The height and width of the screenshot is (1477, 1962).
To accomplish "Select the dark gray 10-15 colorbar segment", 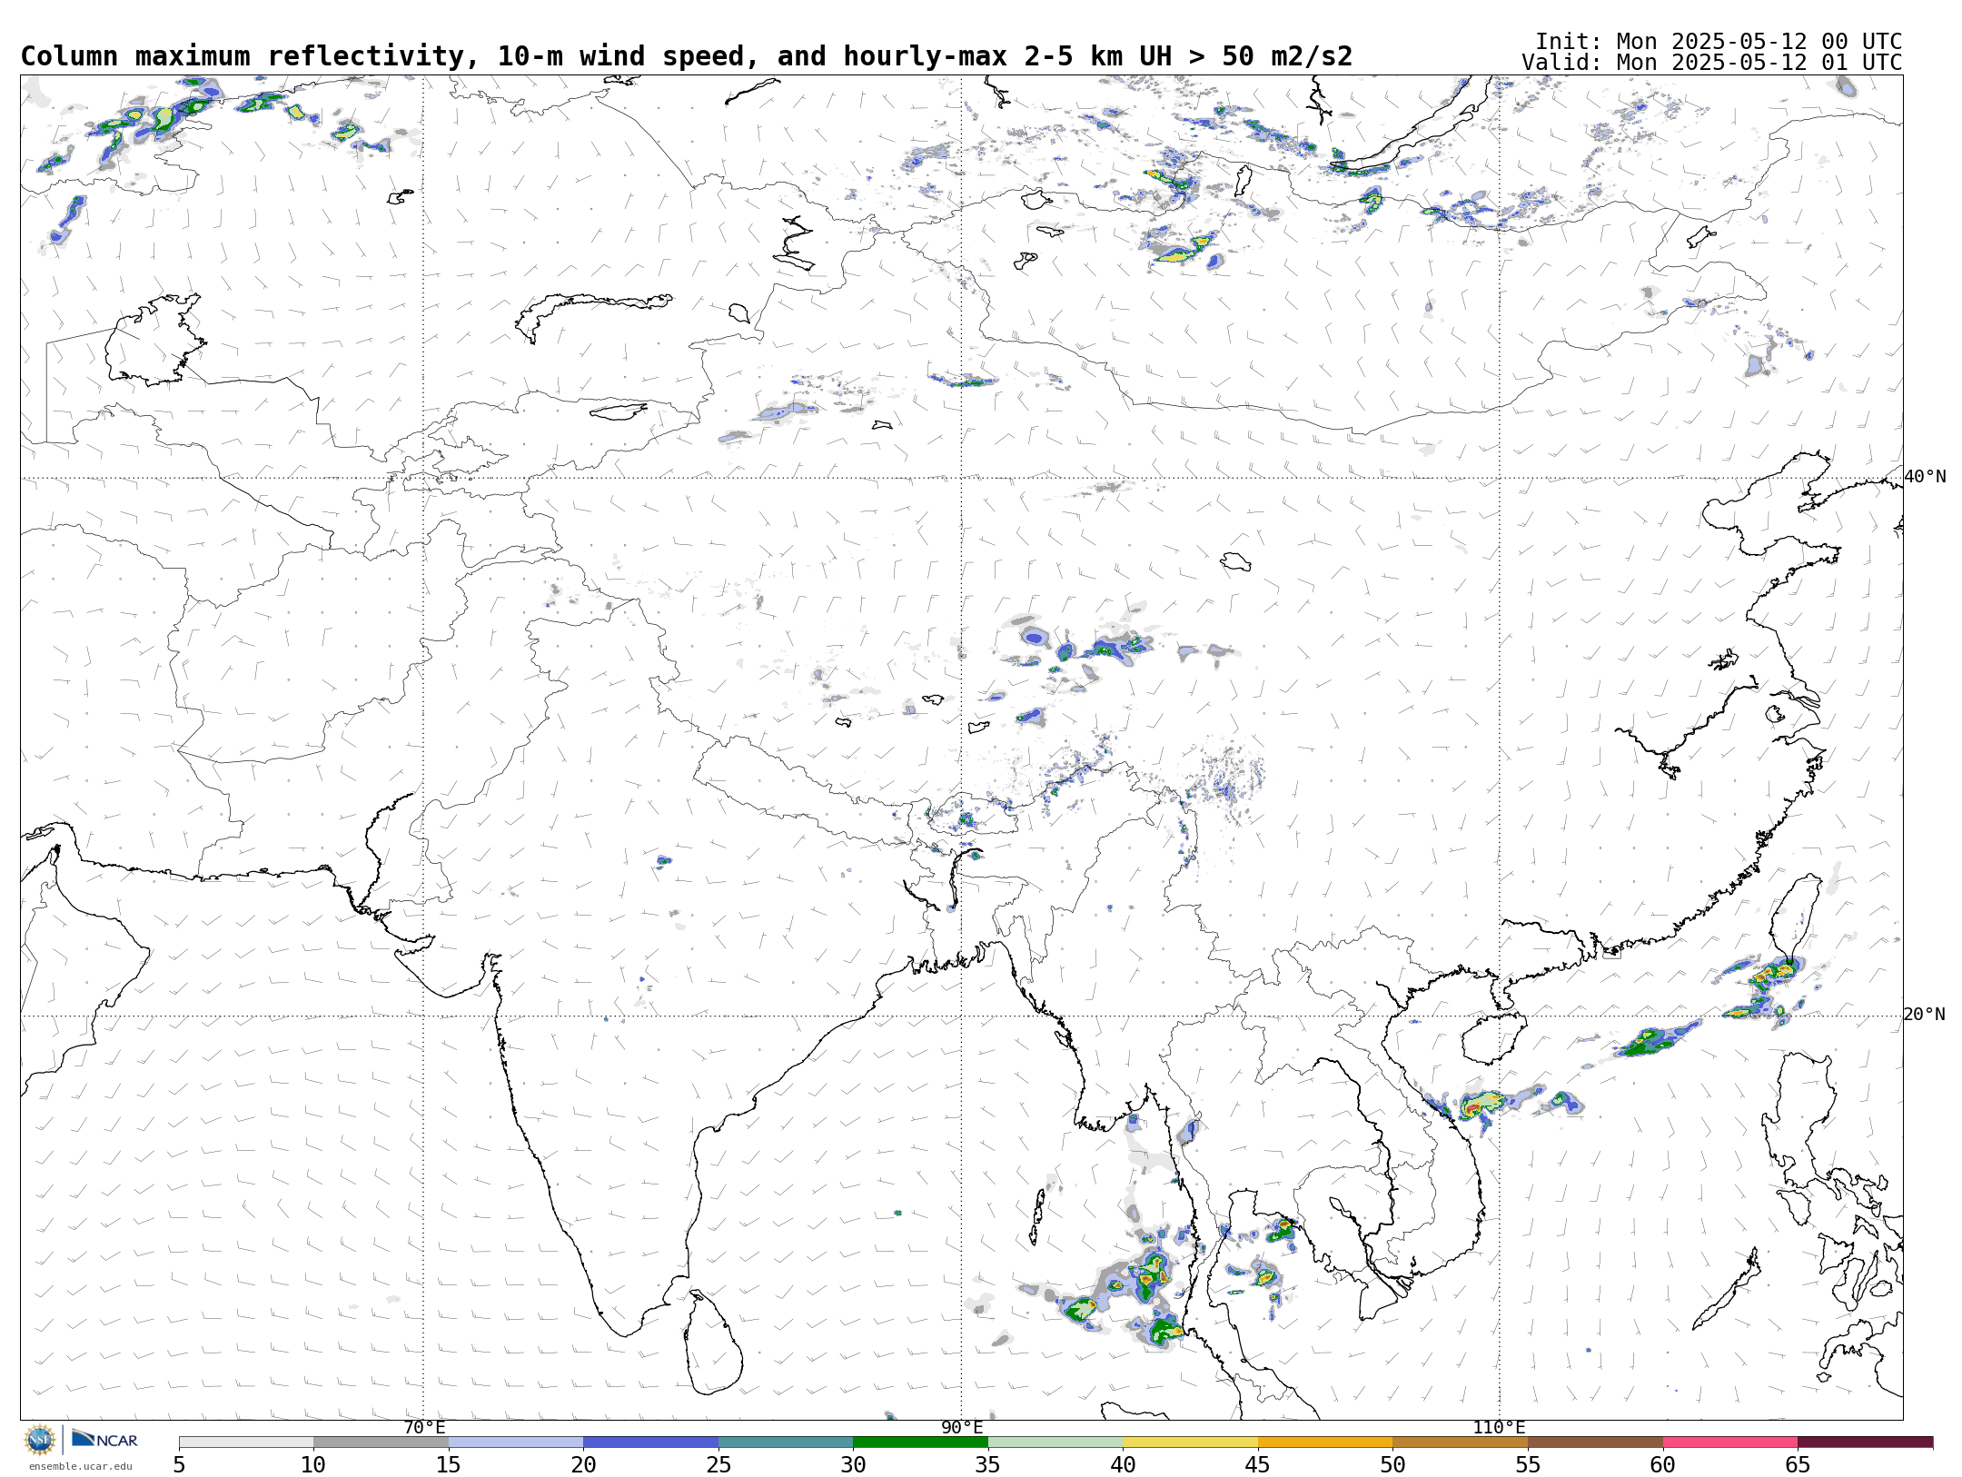I will click(381, 1442).
